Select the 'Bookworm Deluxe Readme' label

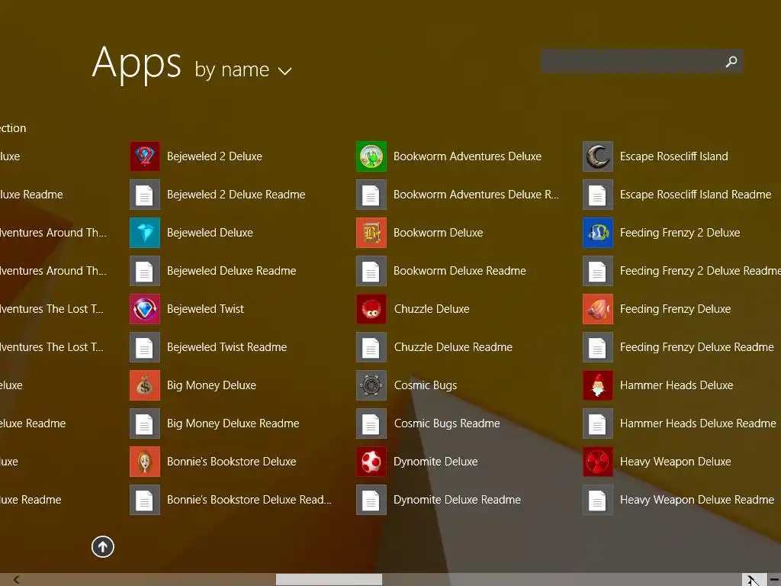(460, 271)
